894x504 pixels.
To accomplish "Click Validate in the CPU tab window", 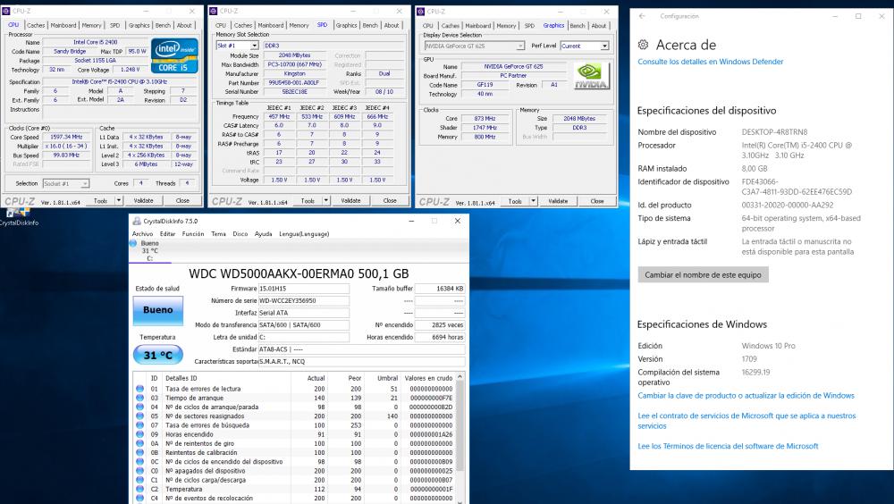I will point(143,201).
